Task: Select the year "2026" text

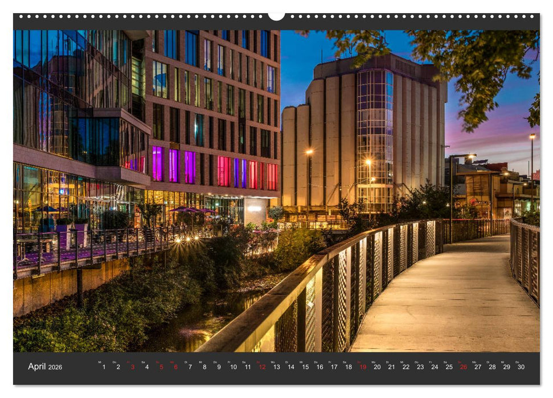Action: point(56,366)
